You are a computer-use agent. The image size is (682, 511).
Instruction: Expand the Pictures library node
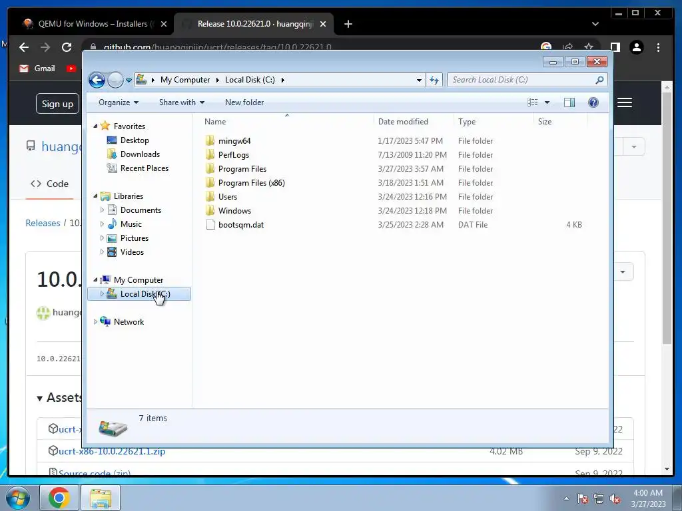102,238
